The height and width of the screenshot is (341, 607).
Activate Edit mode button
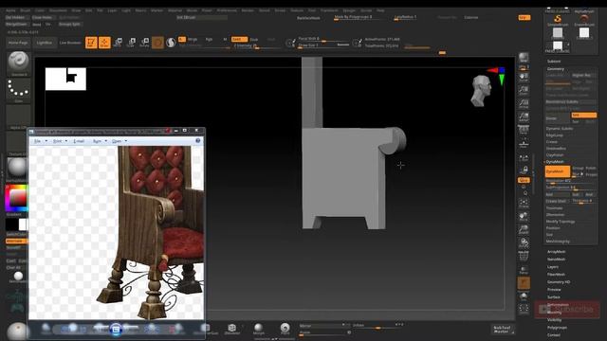point(91,43)
